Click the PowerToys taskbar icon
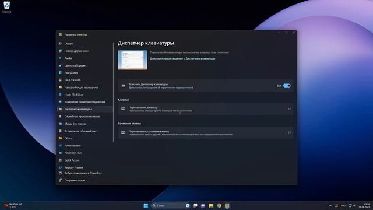Screen dimensions: 373x210 point(227,205)
